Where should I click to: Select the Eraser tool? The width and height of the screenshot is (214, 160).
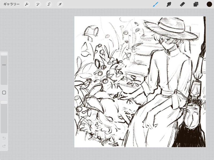point(182,4)
